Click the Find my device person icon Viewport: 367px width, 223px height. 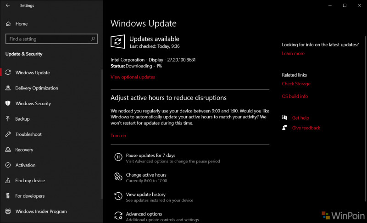pyautogui.click(x=8, y=180)
